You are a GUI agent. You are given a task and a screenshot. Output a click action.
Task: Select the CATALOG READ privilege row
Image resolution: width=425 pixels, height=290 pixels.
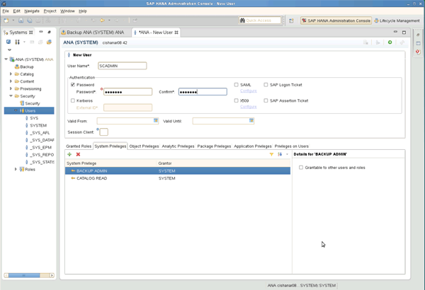click(x=178, y=178)
